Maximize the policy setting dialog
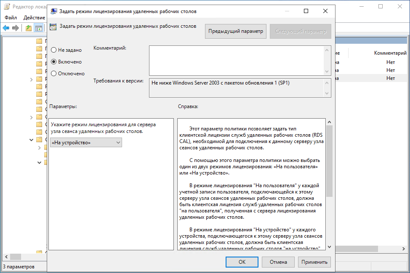Viewport: 410px width, 273px height. point(306,11)
